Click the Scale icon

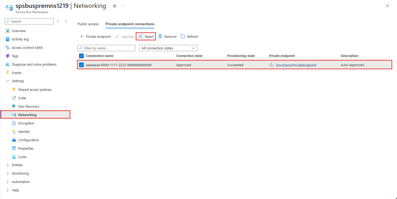(14, 98)
